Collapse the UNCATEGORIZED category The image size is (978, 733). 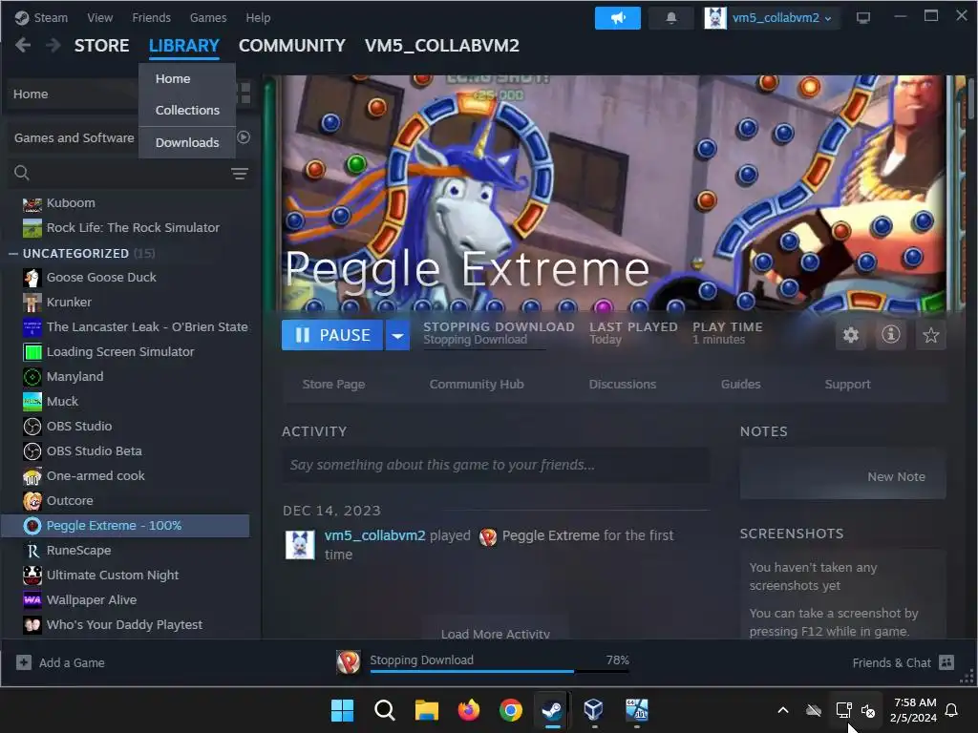12,253
